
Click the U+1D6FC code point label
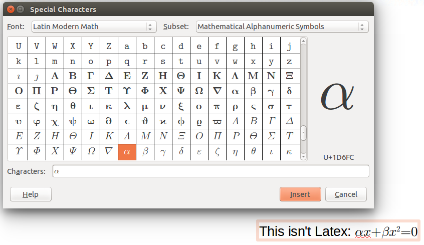click(x=339, y=157)
